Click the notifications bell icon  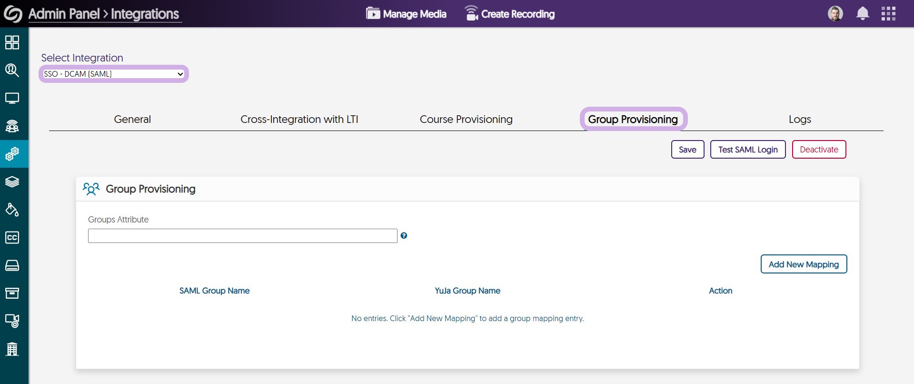point(862,14)
